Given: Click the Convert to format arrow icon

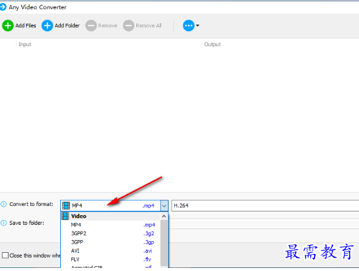Looking at the screenshot, I should (x=4, y=204).
